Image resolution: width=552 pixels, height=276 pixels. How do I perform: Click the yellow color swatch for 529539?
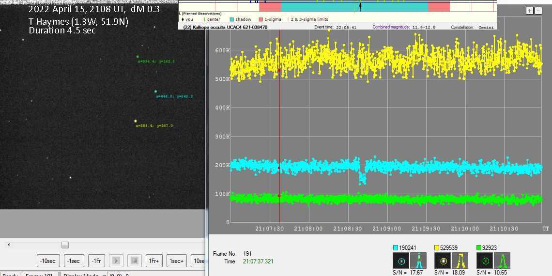pyautogui.click(x=437, y=248)
